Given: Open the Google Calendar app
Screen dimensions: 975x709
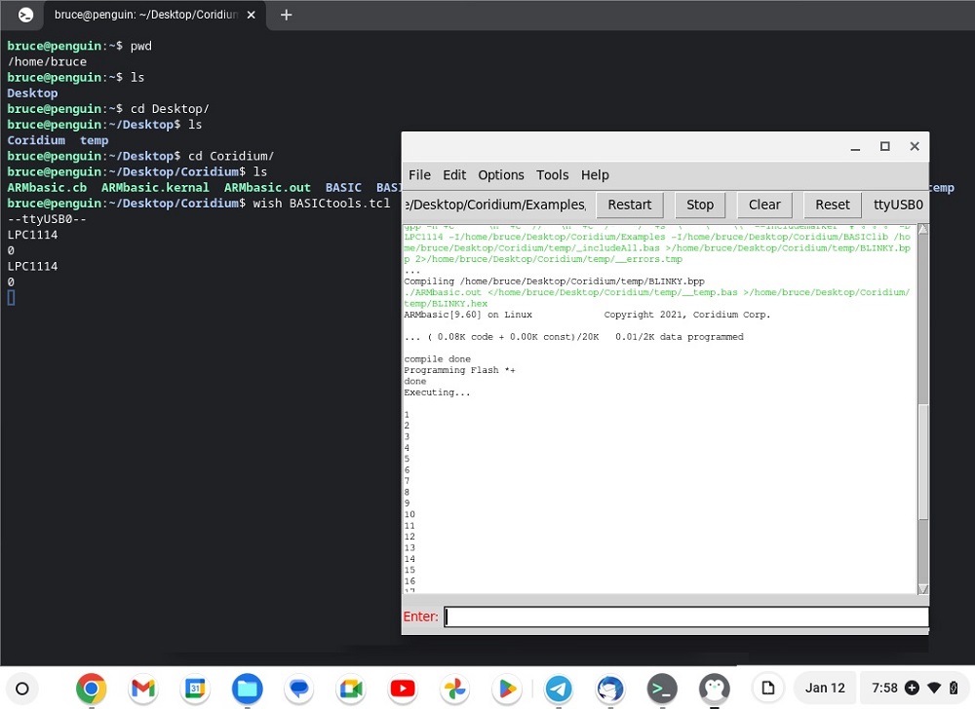Looking at the screenshot, I should pyautogui.click(x=195, y=688).
